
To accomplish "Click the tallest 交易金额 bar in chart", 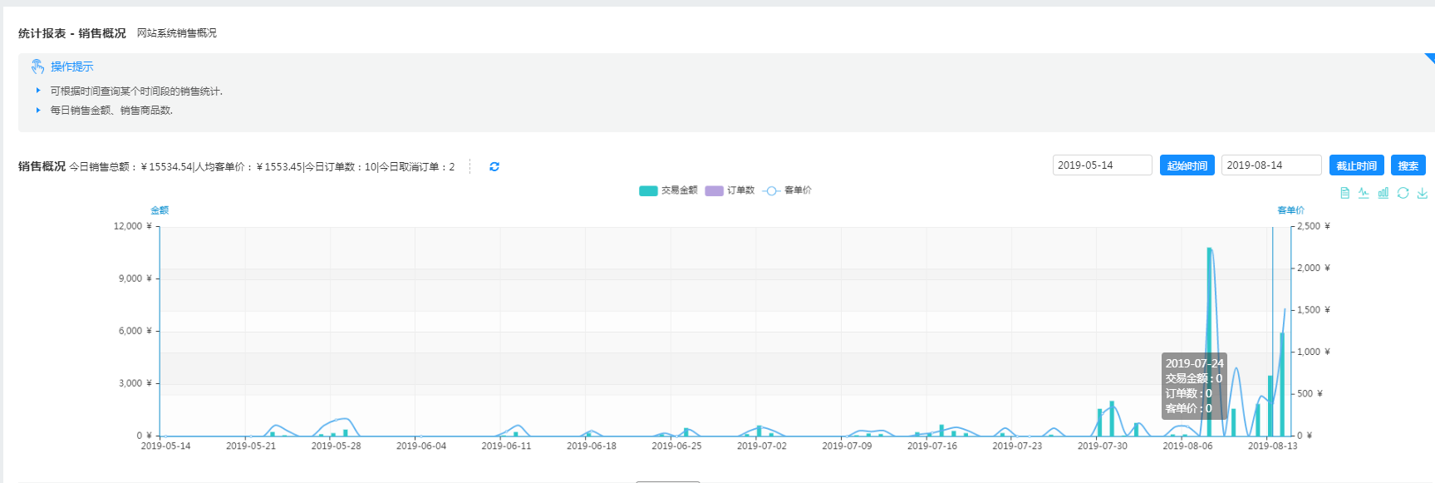I will pyautogui.click(x=1209, y=341).
